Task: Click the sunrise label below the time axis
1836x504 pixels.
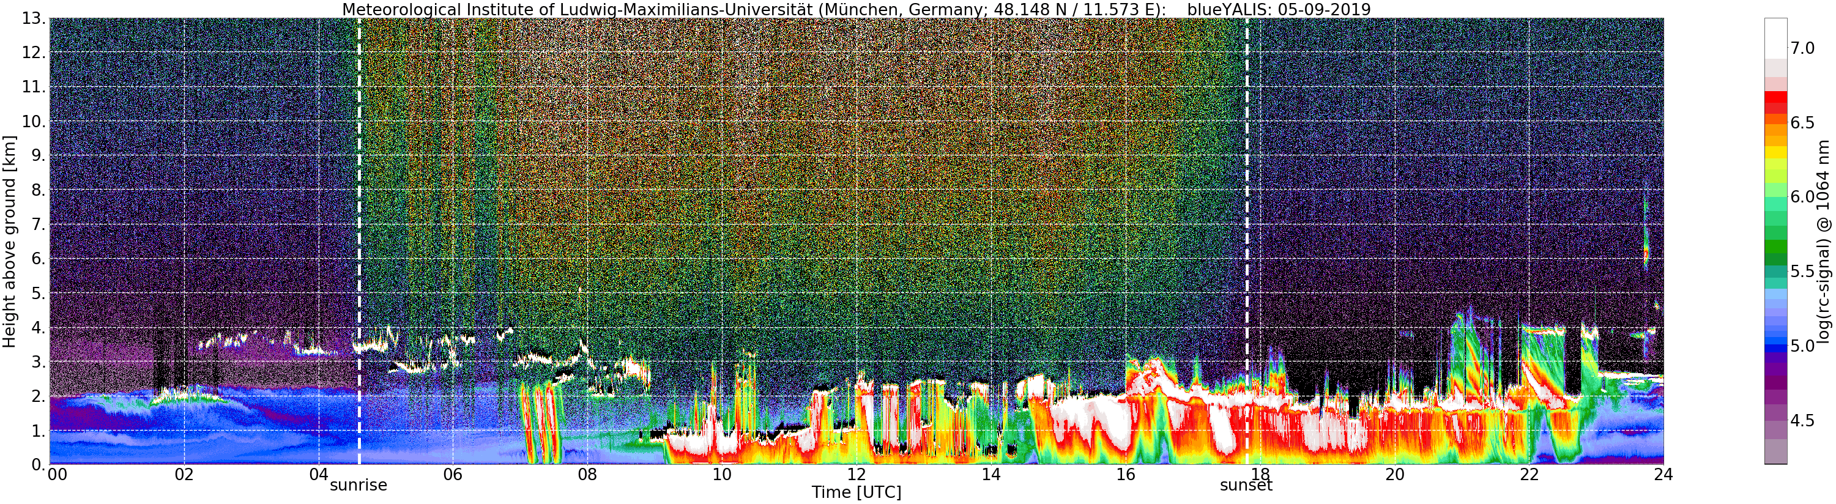Action: 358,486
